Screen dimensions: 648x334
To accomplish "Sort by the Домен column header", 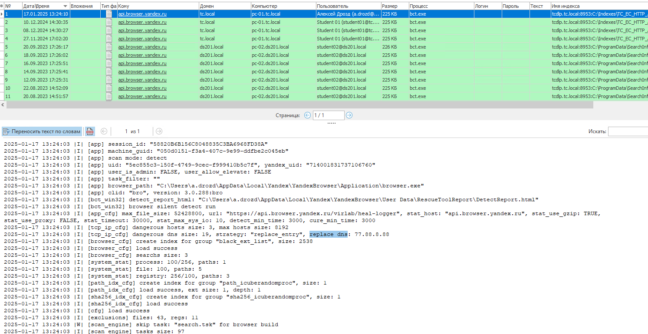I will pyautogui.click(x=225, y=6).
